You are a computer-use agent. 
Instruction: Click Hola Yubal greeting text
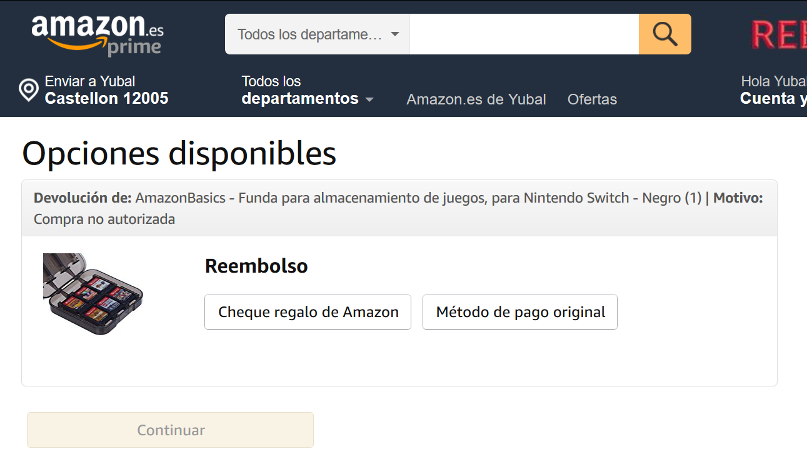(x=771, y=81)
